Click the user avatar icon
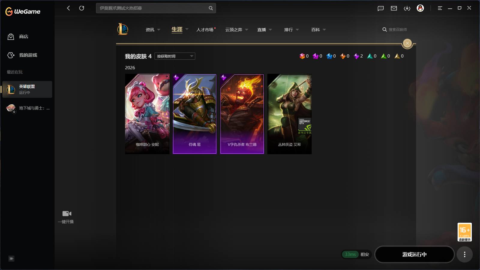 (x=420, y=8)
